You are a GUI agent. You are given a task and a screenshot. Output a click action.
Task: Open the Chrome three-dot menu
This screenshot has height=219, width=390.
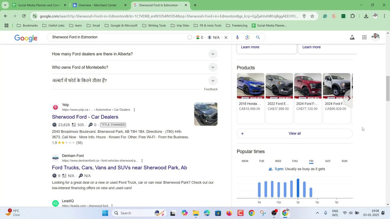385,16
